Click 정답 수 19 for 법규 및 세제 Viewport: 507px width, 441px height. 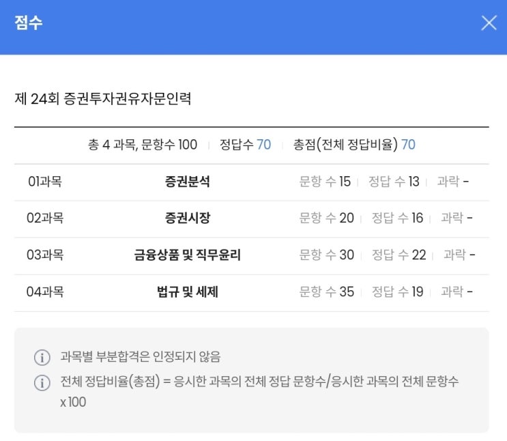(x=397, y=291)
